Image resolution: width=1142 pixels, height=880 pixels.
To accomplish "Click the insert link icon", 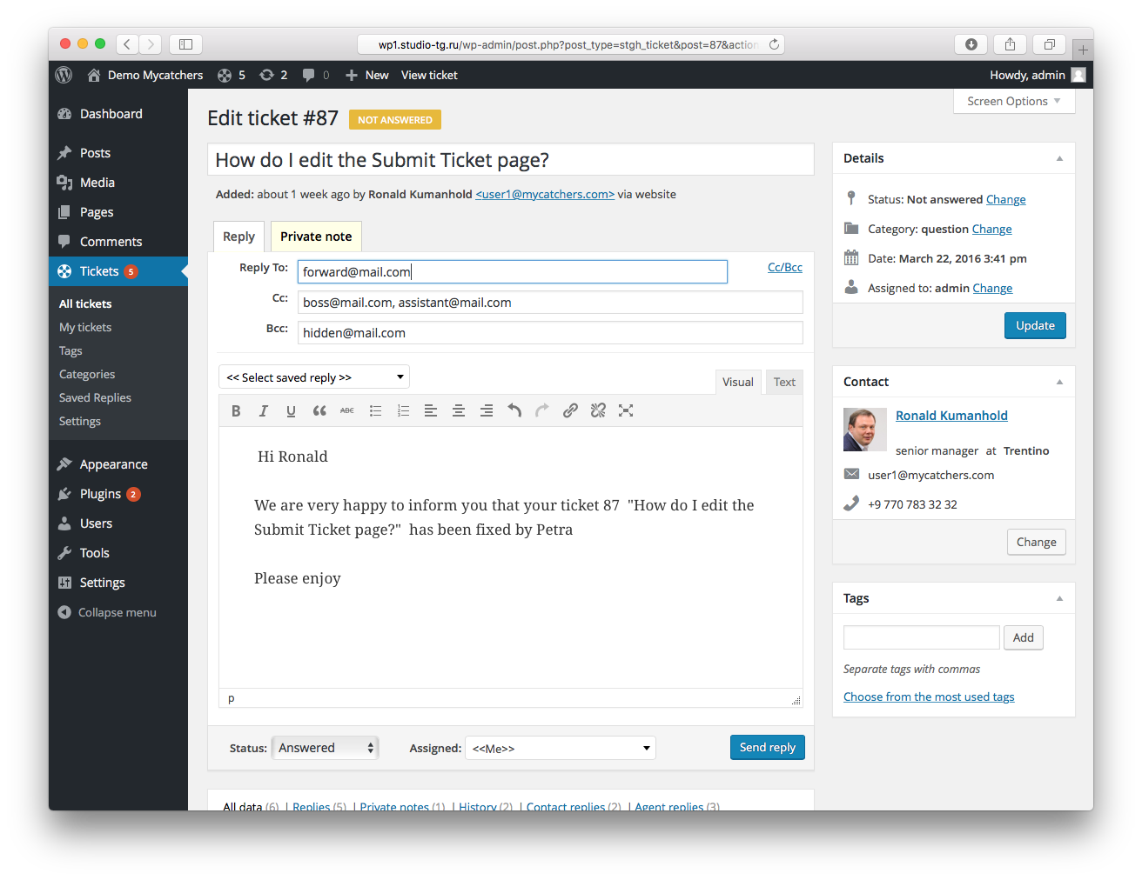I will coord(570,411).
